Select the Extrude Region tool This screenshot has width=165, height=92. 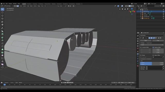(x=2, y=34)
